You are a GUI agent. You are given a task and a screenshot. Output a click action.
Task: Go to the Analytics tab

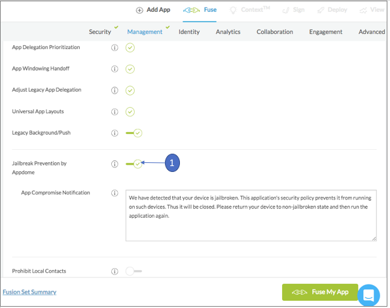pos(228,32)
